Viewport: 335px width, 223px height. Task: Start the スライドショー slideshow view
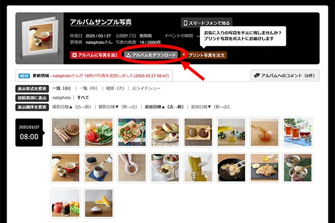(146, 88)
